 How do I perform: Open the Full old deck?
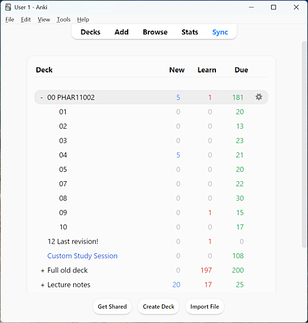(68, 271)
